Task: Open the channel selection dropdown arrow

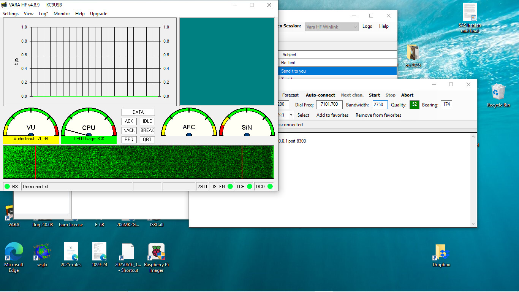Action: 291,115
